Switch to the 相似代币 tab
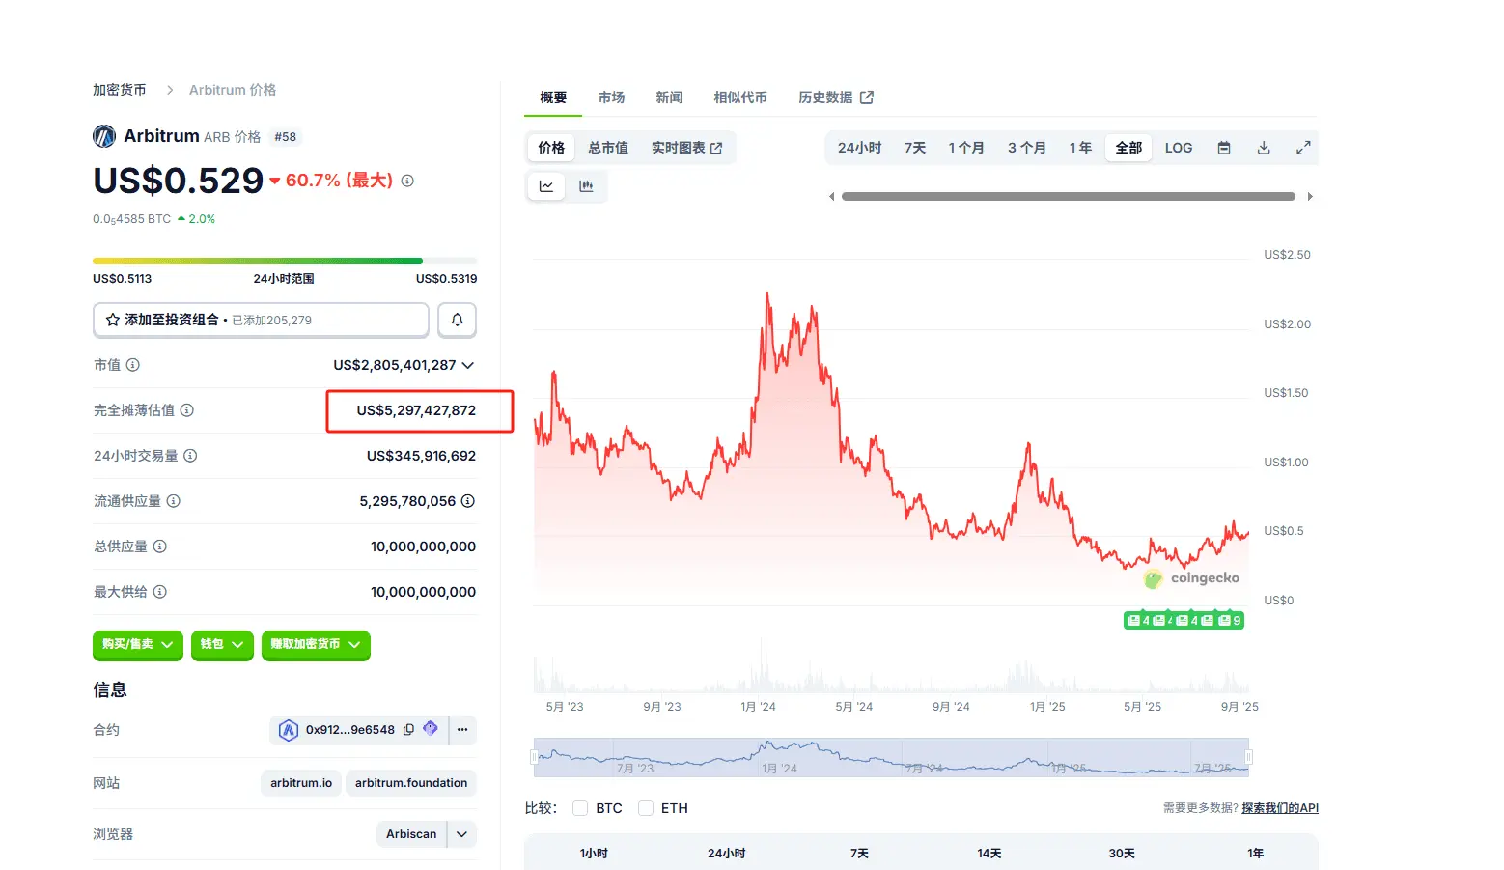 click(x=740, y=98)
